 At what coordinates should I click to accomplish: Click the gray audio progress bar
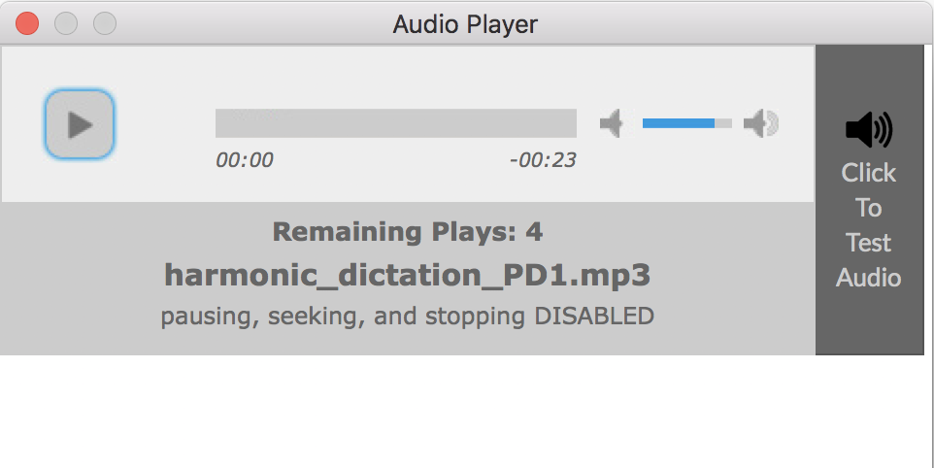click(x=395, y=123)
